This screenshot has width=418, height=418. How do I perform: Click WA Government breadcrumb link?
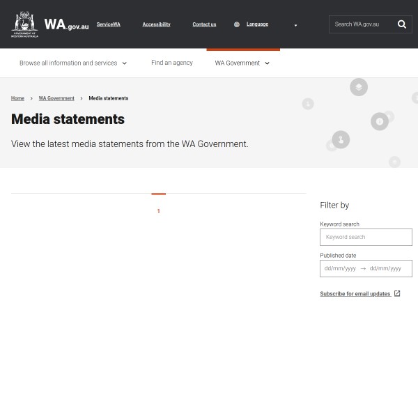tap(56, 98)
